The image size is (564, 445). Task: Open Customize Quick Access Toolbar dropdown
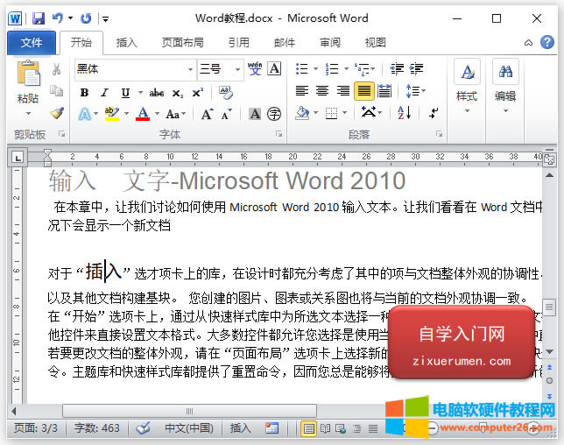click(105, 19)
